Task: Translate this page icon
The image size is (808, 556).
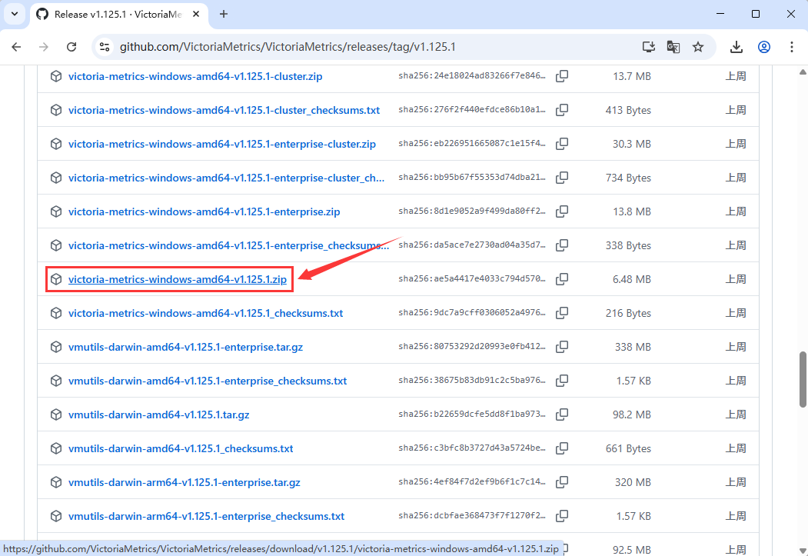Action: pyautogui.click(x=673, y=47)
